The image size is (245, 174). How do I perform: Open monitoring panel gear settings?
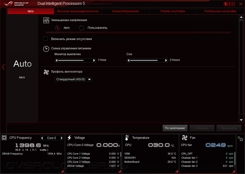240,139
